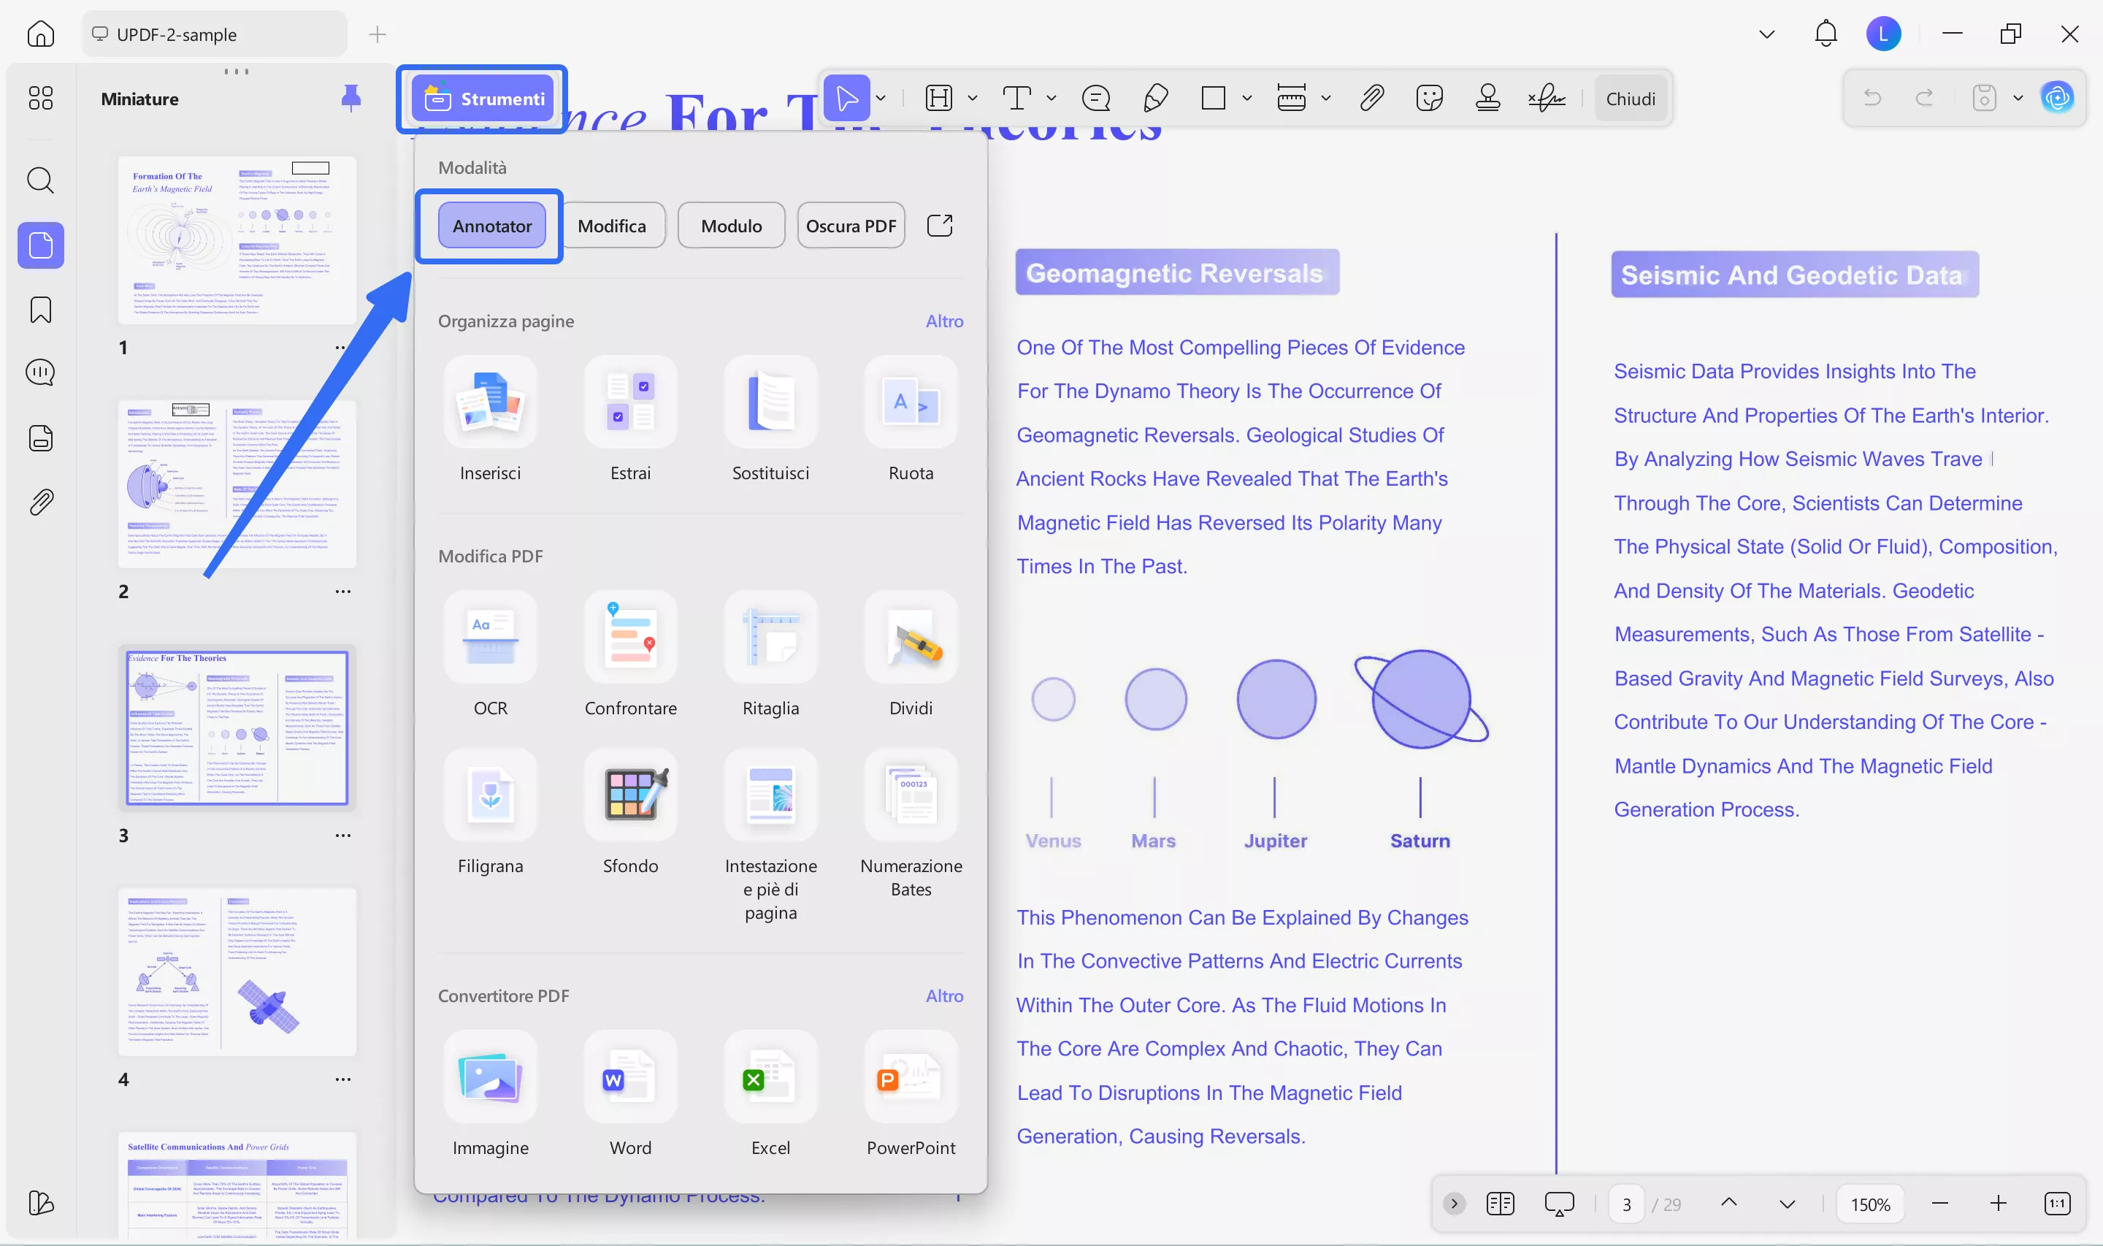Open the measure/ruler tool

point(1291,97)
